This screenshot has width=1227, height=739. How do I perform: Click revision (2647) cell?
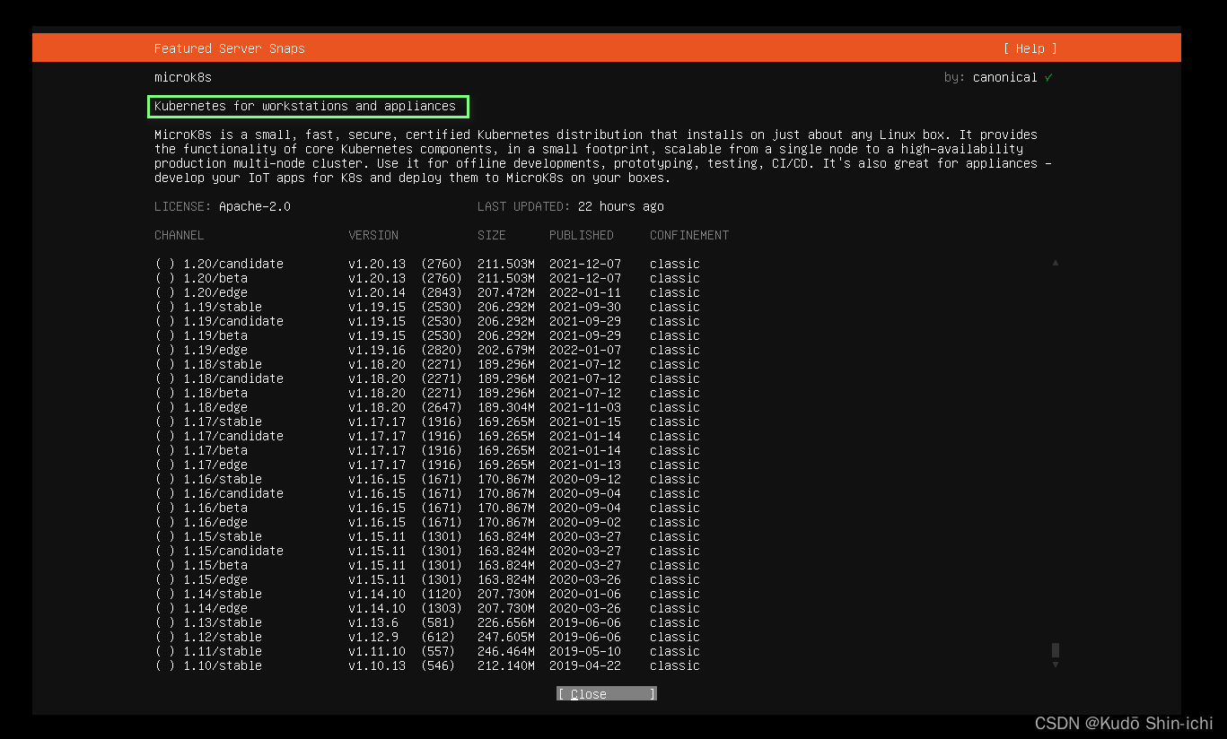[x=442, y=407]
